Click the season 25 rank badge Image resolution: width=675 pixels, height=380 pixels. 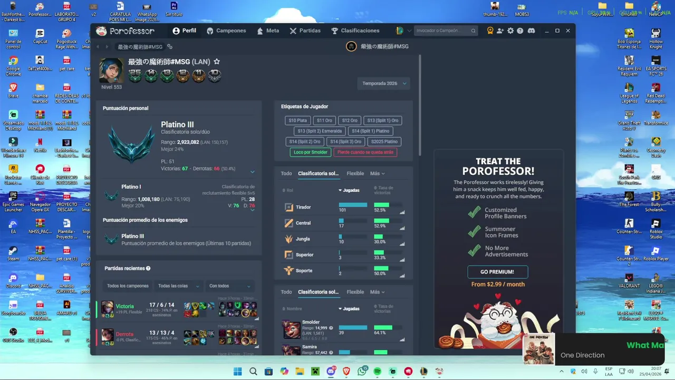coord(135,76)
